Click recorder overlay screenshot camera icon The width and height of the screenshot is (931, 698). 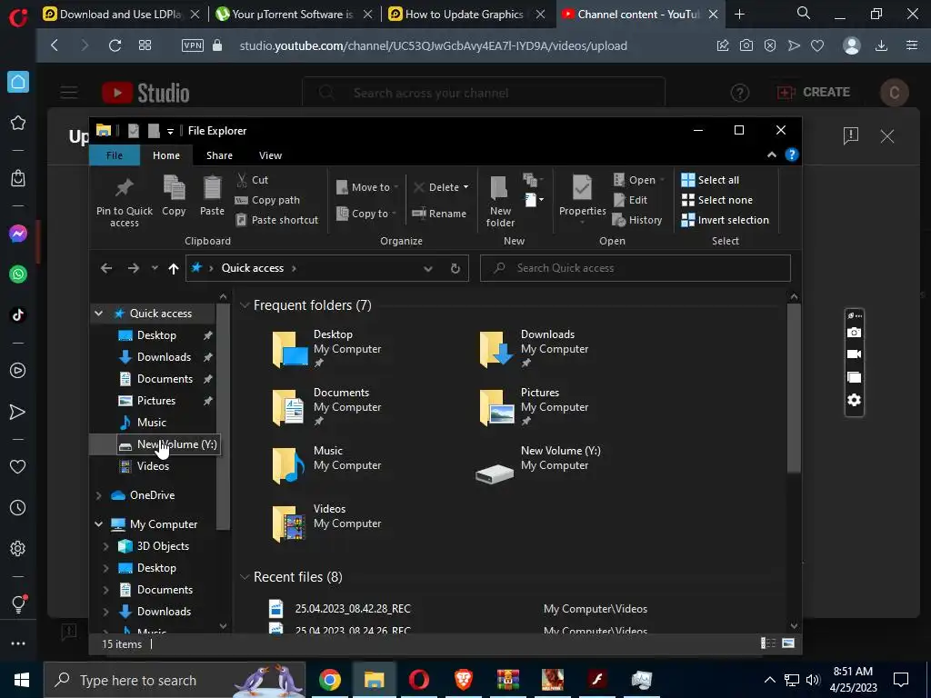[x=854, y=333]
